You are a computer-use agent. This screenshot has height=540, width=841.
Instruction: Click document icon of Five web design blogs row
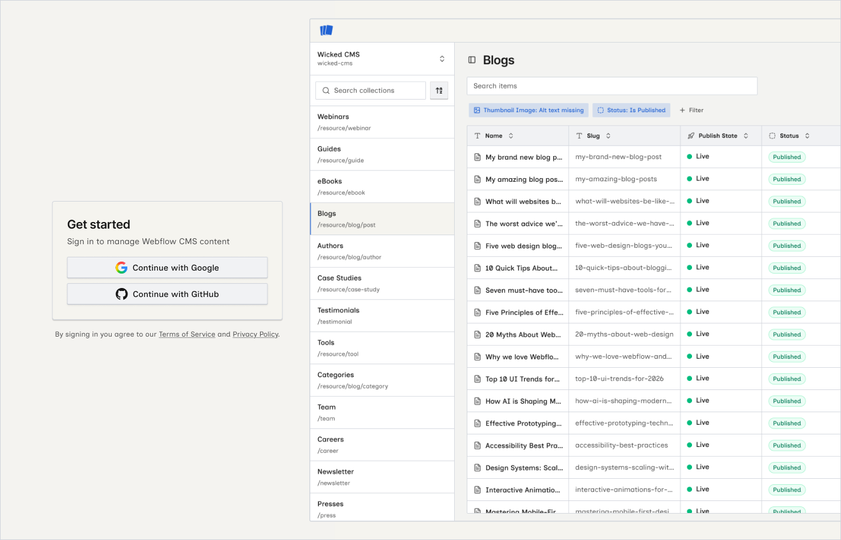pyautogui.click(x=478, y=246)
